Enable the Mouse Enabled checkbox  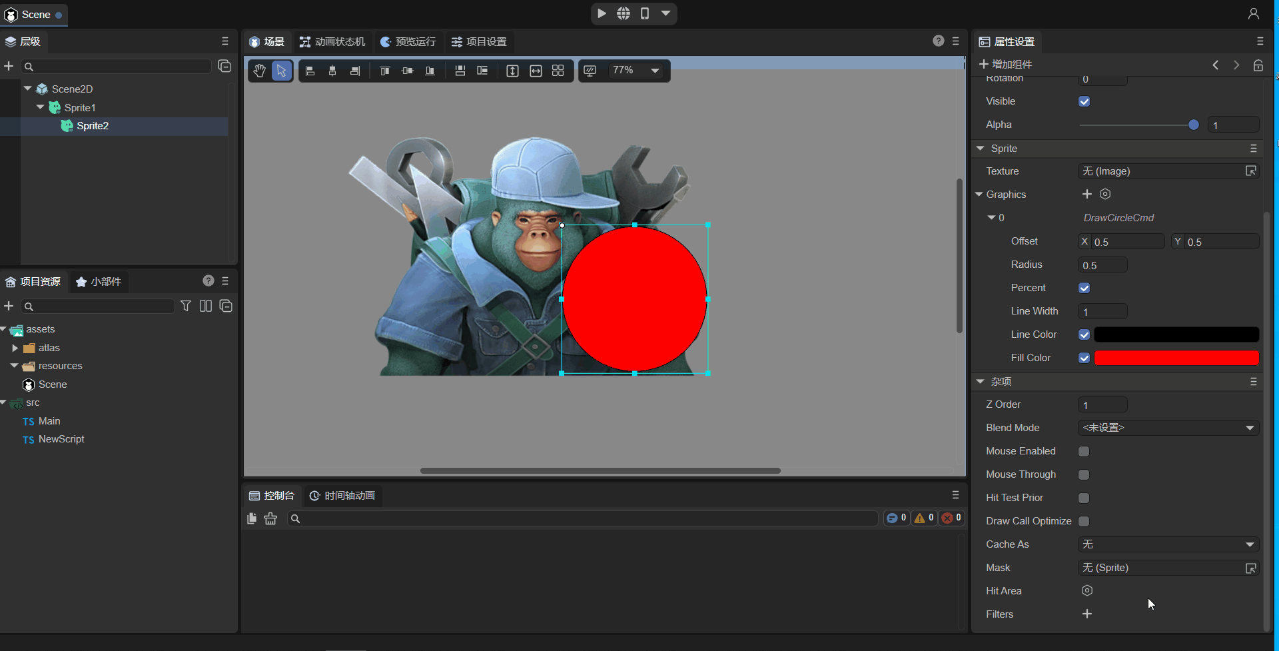pos(1084,451)
